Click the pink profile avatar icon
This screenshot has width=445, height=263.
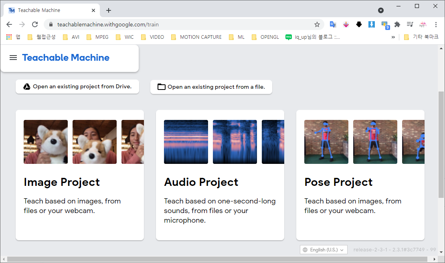[423, 24]
